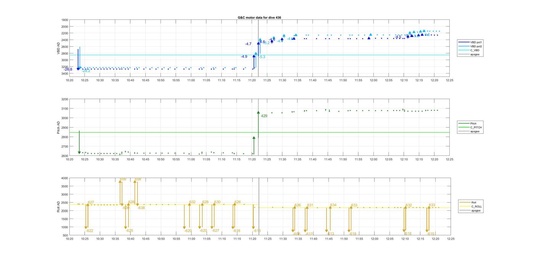This screenshot has width=534, height=264.
Task: Click '12:10' time tick under Roll plot
Action: coord(404,239)
